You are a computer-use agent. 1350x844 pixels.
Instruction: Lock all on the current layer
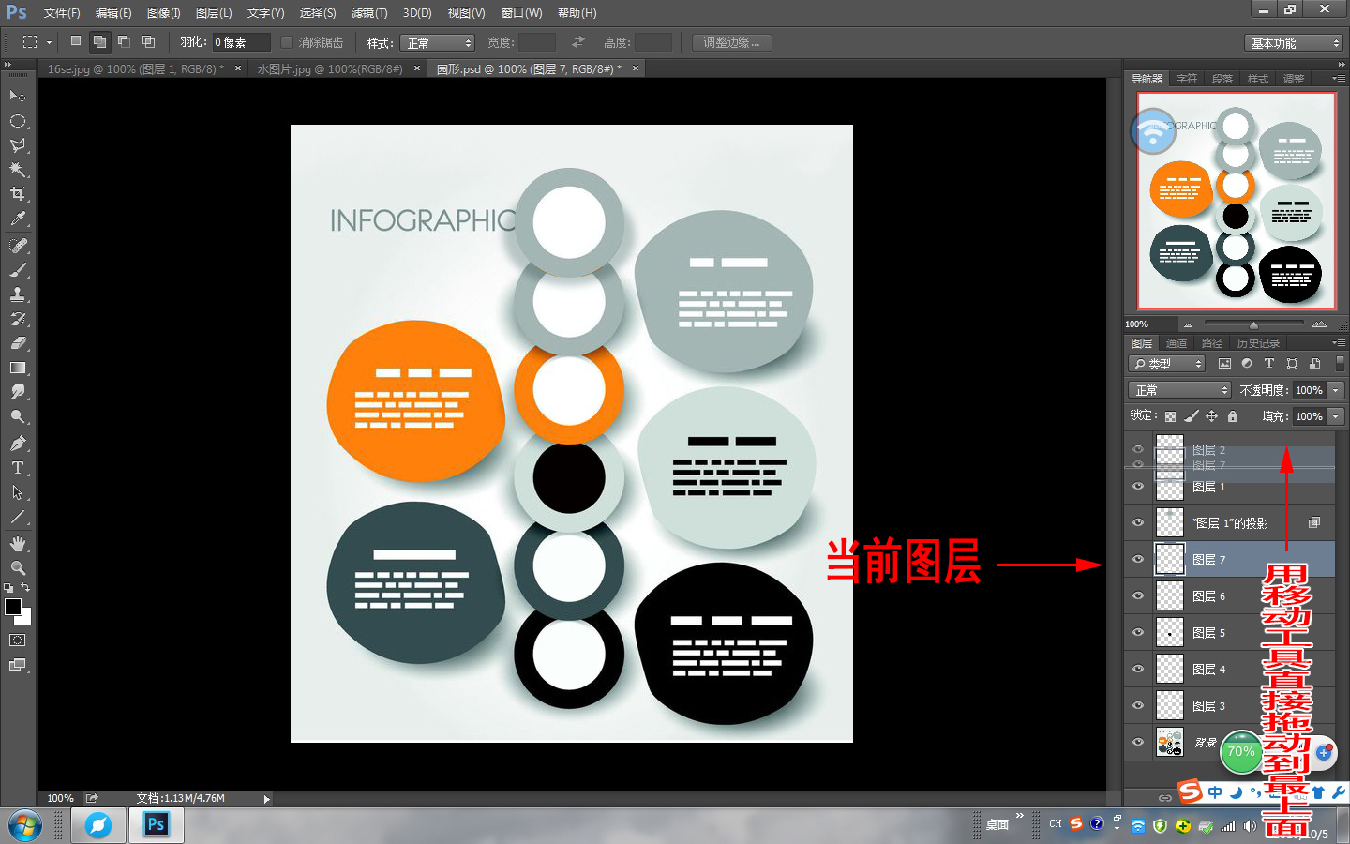tap(1233, 416)
